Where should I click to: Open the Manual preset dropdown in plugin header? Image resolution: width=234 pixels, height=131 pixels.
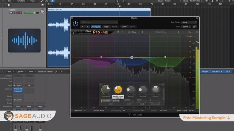coord(99,22)
